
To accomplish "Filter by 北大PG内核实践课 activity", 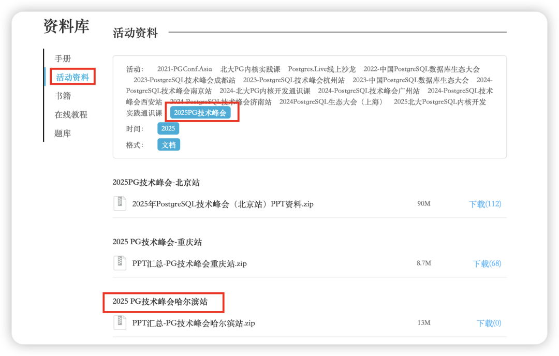I will click(x=251, y=69).
